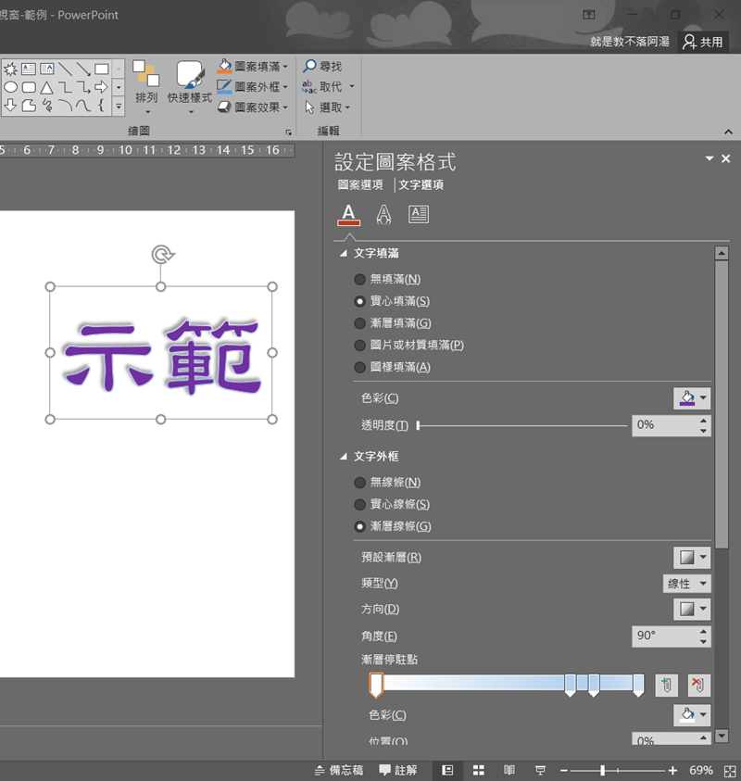
Task: Select 實心線條 for text outline
Action: click(x=359, y=505)
